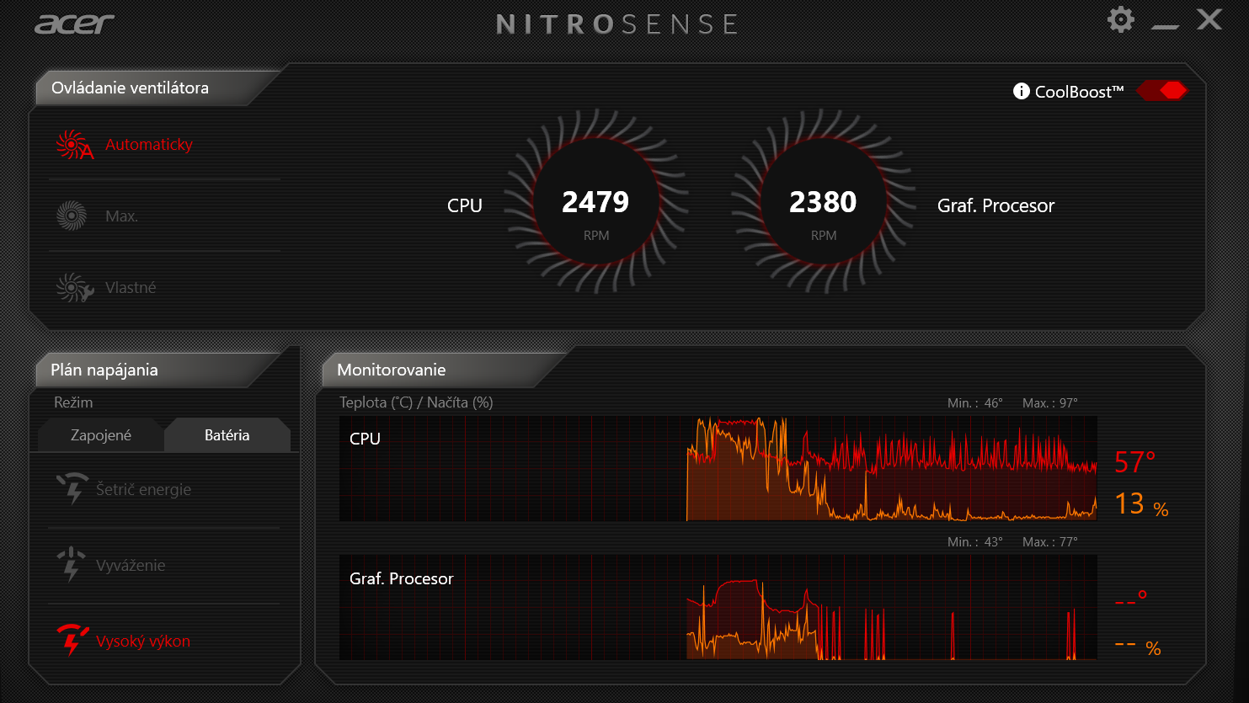Click the Režim label
The height and width of the screenshot is (703, 1249).
tap(73, 402)
